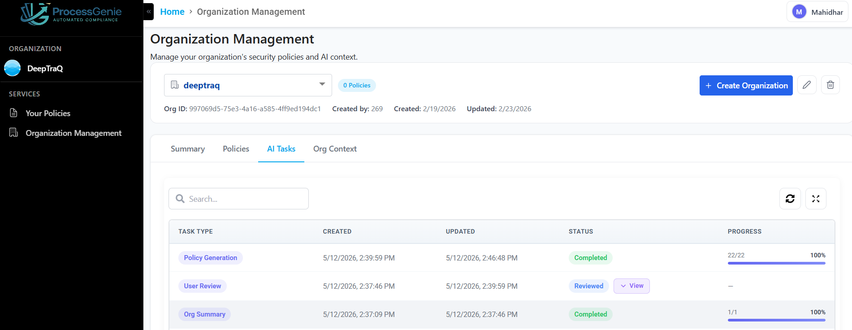Viewport: 852px width, 330px height.
Task: Open Mahidhar user menu
Action: [817, 12]
